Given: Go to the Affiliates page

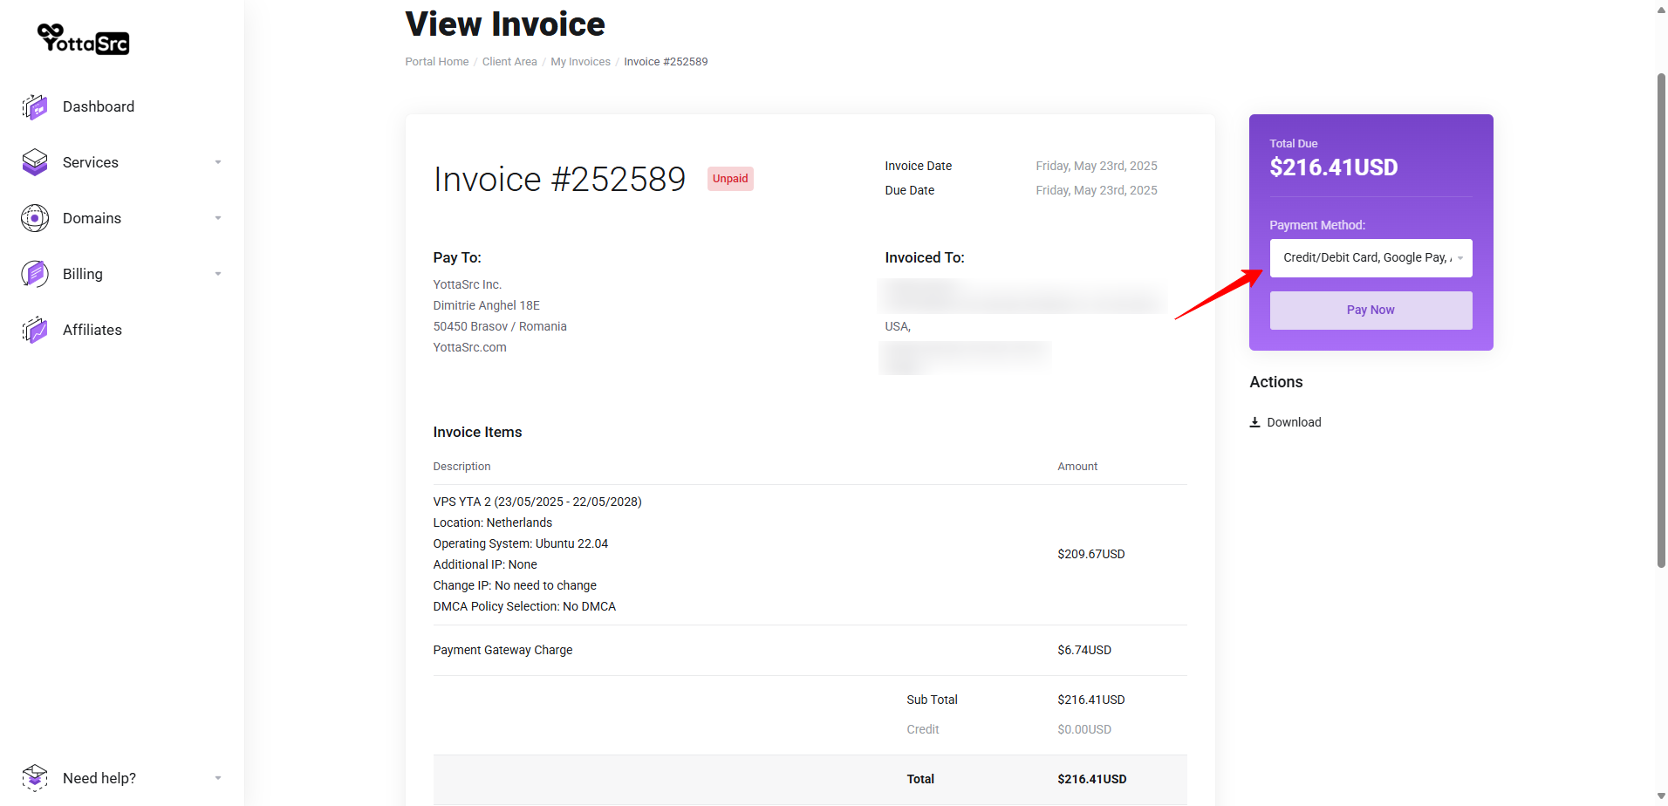Looking at the screenshot, I should (x=92, y=330).
